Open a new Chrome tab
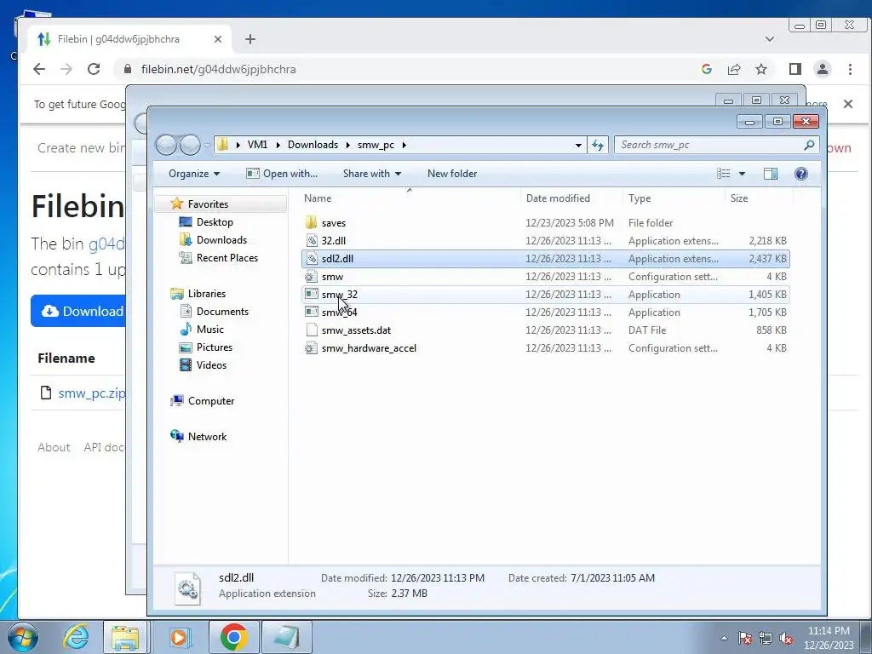 pos(250,39)
